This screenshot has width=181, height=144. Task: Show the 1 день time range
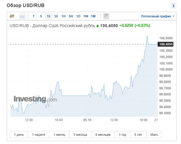click(x=19, y=135)
